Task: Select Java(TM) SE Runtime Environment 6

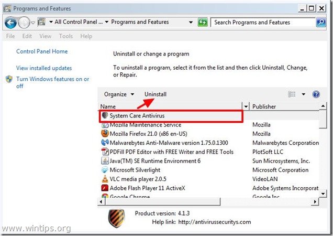Action: [209, 161]
